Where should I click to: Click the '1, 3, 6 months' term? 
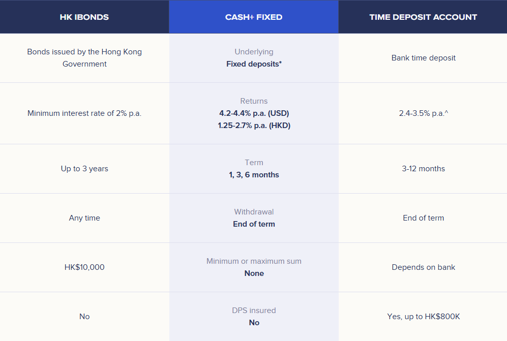254,175
